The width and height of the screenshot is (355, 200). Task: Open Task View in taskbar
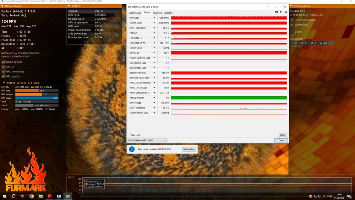[x=22, y=196]
